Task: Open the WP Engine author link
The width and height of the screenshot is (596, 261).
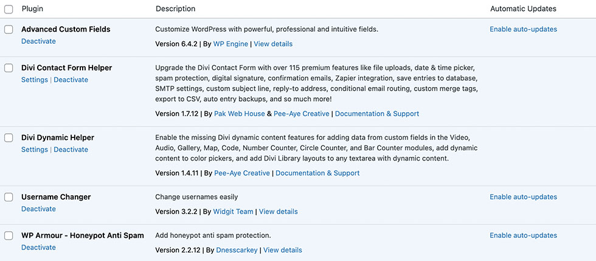Action: pos(230,44)
